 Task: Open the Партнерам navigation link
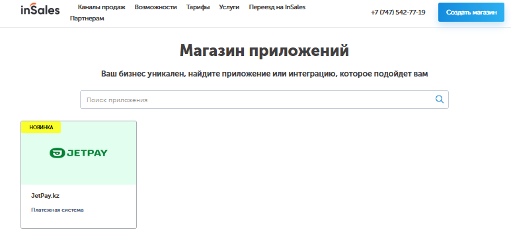point(87,18)
